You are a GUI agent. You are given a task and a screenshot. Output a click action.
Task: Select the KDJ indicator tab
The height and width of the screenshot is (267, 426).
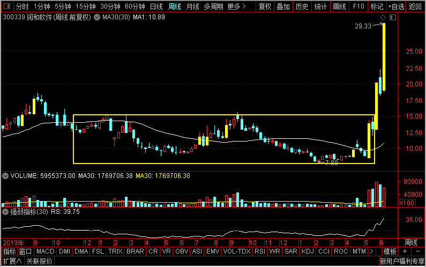click(x=308, y=251)
